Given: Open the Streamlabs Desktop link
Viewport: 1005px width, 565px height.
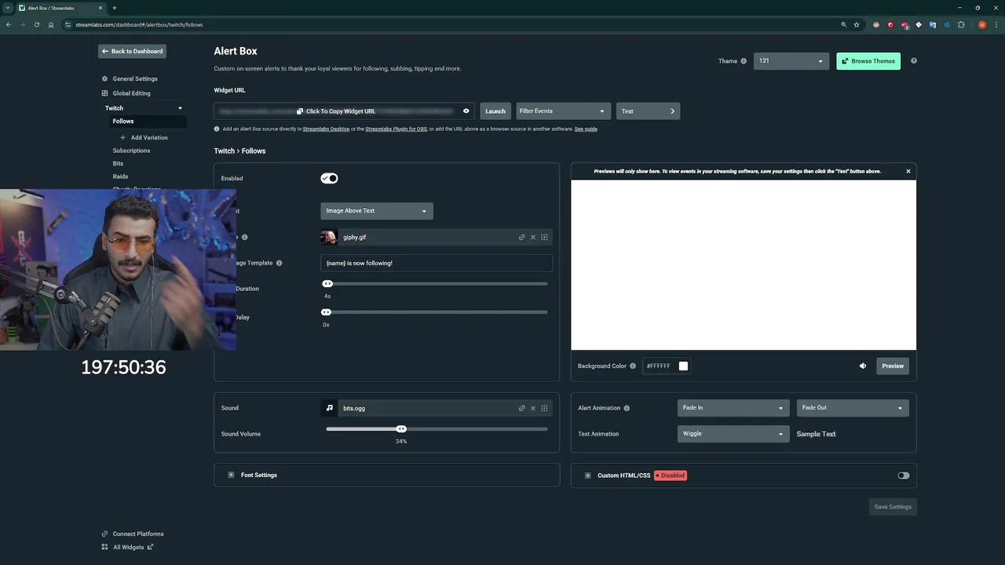Looking at the screenshot, I should [326, 129].
